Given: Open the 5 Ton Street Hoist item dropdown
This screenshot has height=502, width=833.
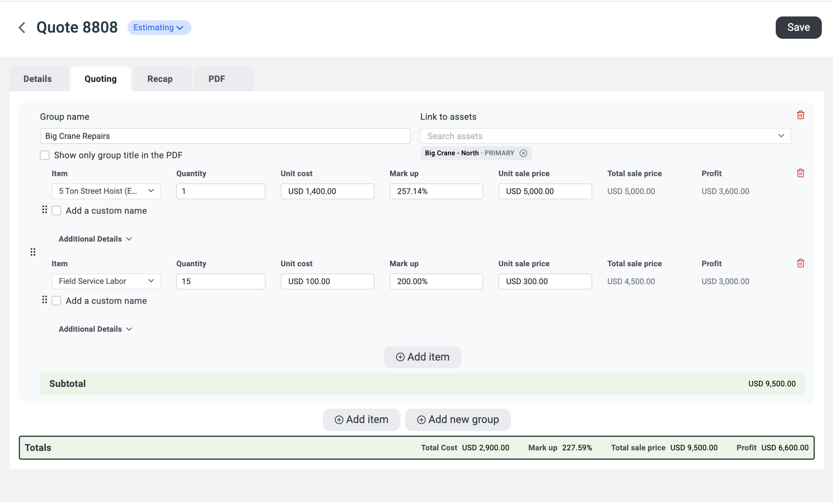Looking at the screenshot, I should 106,191.
